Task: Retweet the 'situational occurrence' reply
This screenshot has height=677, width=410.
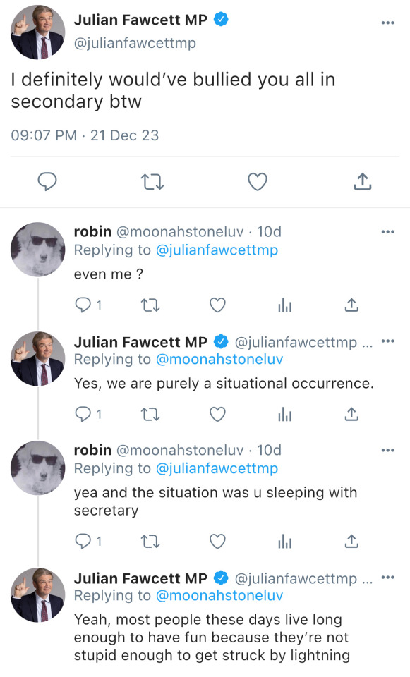Action: (150, 415)
